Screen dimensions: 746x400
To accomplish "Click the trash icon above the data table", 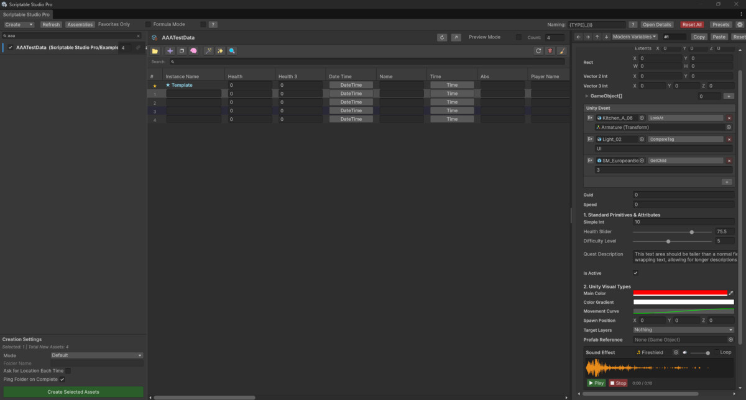I will [x=550, y=51].
